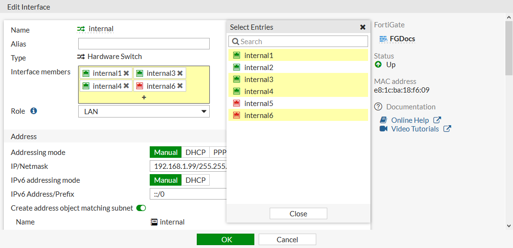Deselect internal1 in entries list

coord(258,56)
